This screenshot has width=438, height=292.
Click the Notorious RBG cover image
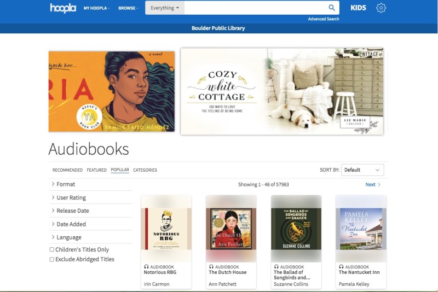(x=166, y=229)
